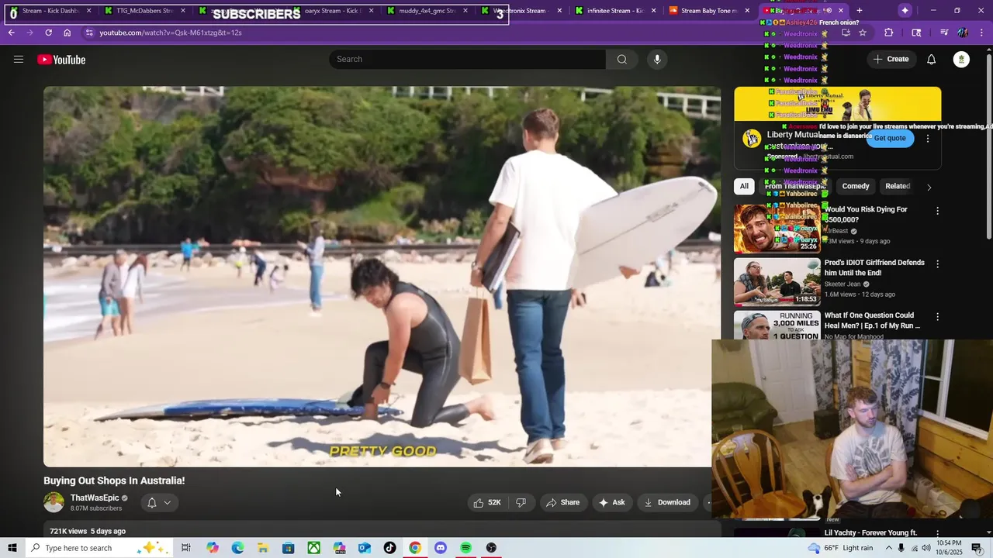Open more options for Liberty Mutual ad
Screen dimensions: 993x558
click(928, 138)
